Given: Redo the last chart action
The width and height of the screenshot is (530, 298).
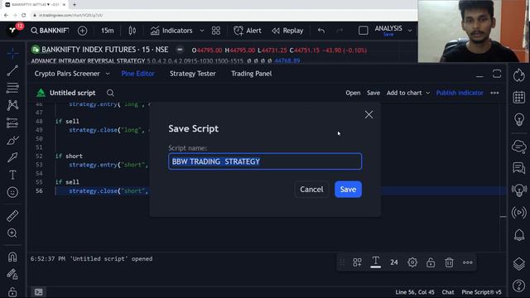Looking at the screenshot, I should [340, 31].
